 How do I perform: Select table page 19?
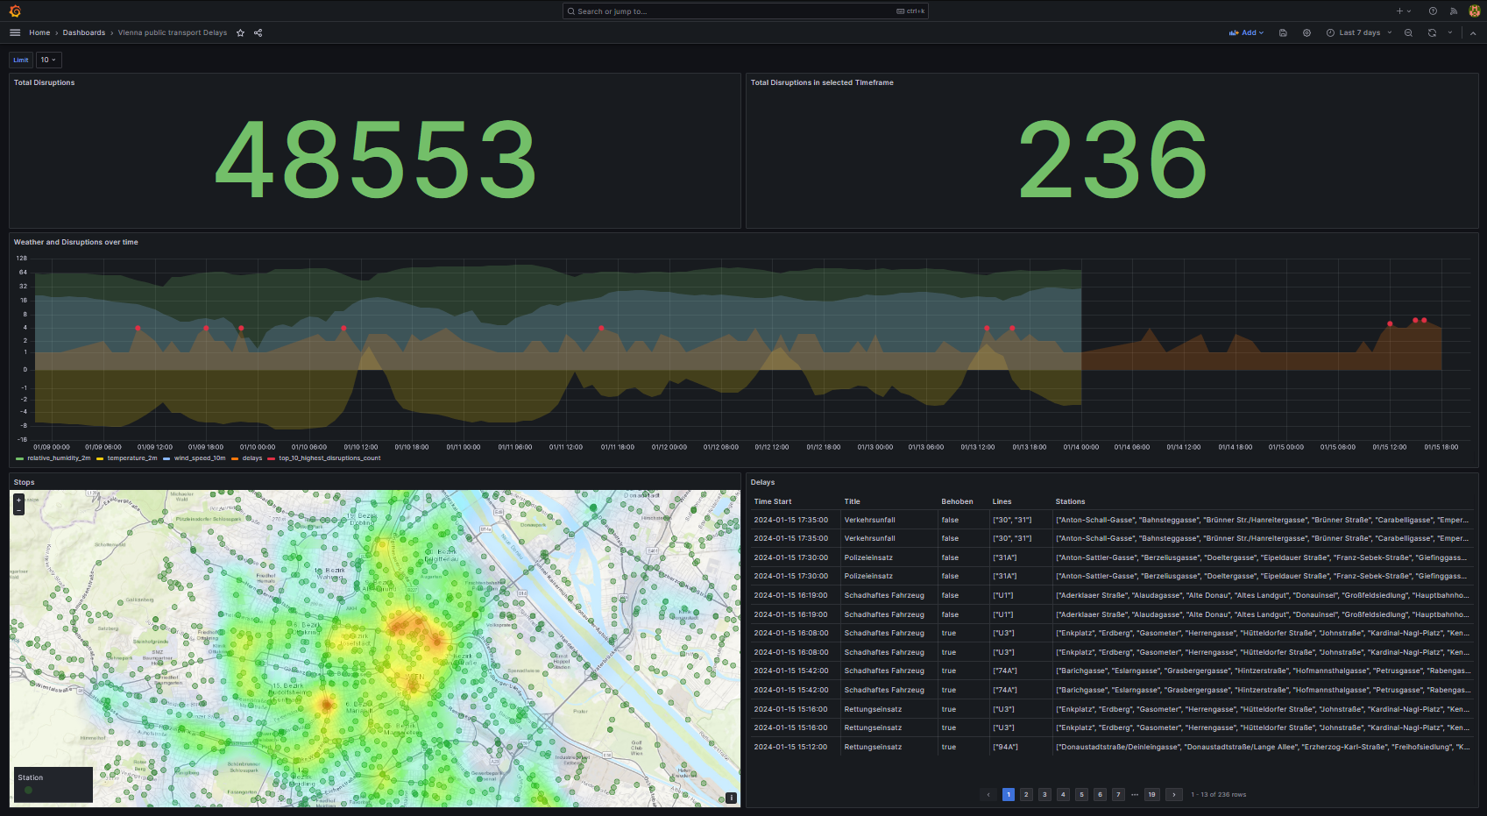1151,794
